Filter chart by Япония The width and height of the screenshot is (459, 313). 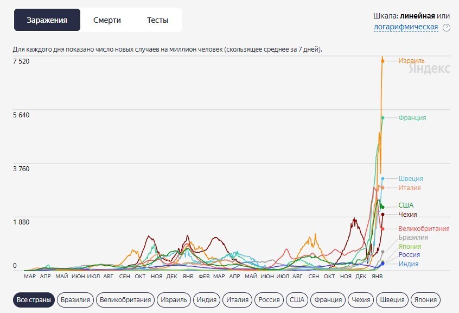[425, 299]
